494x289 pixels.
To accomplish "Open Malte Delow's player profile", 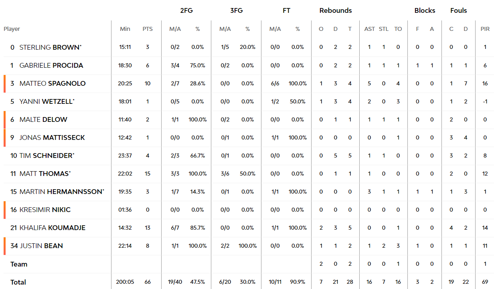I will point(43,119).
